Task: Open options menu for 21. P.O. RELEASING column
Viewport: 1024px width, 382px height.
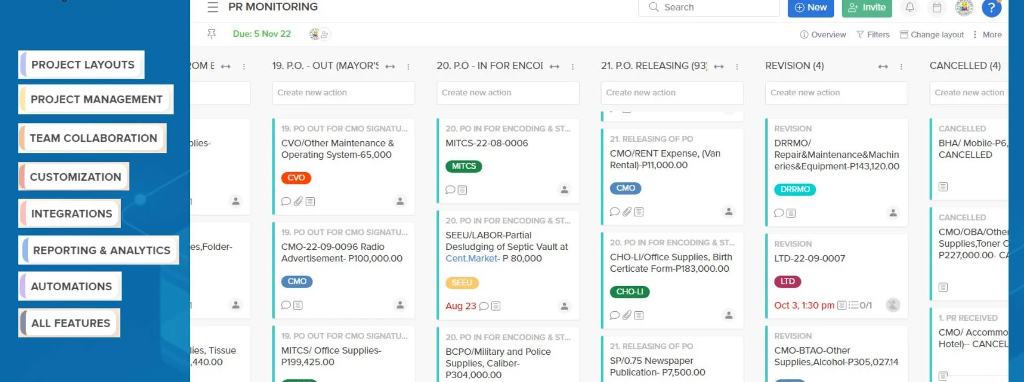Action: coord(737,67)
